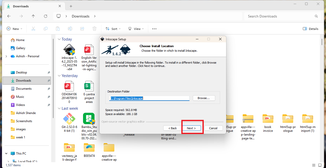This screenshot has height=168, width=326.
Task: Click the Delete trash icon
Action: 94,29
